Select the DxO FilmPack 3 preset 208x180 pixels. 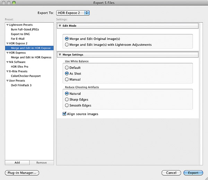pos(21,85)
